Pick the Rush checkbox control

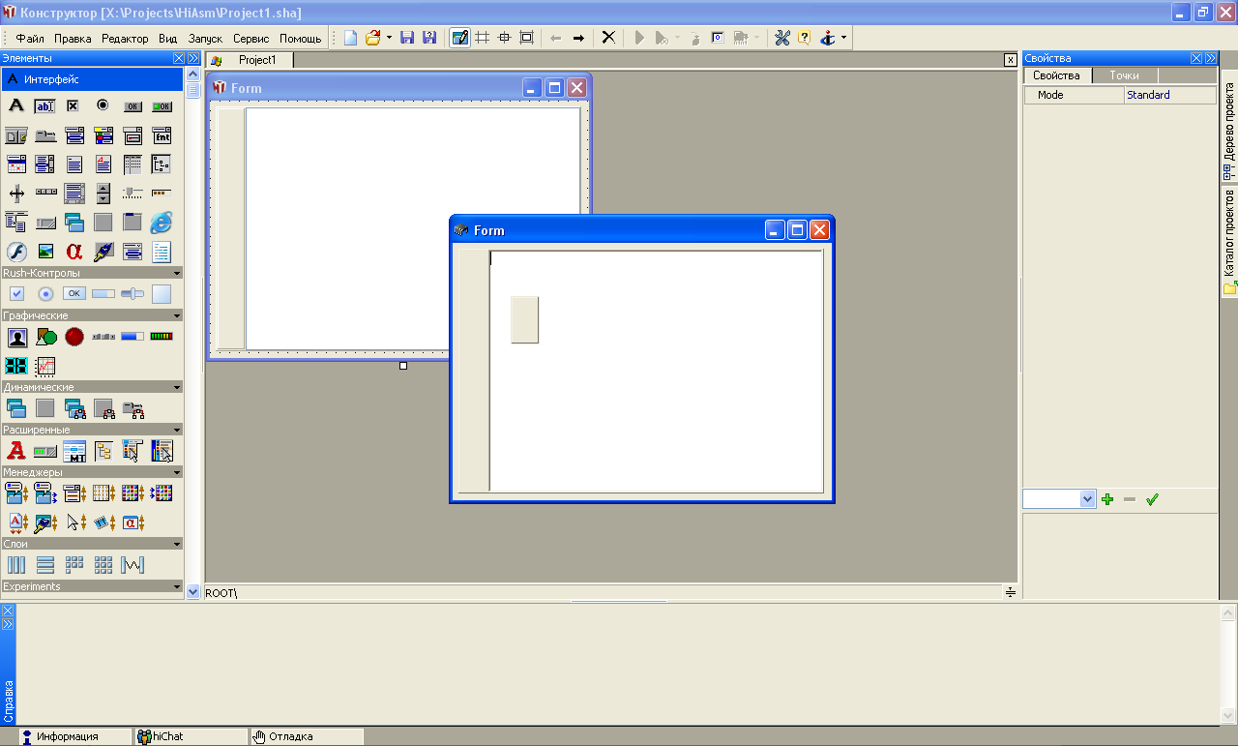(x=16, y=294)
